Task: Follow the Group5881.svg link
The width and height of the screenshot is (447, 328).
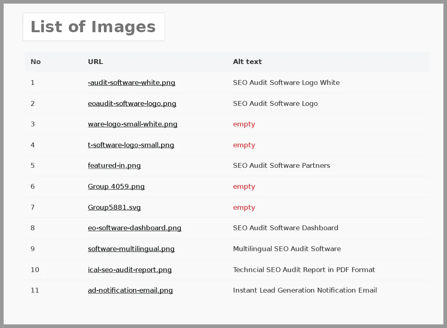Action: pyautogui.click(x=114, y=207)
